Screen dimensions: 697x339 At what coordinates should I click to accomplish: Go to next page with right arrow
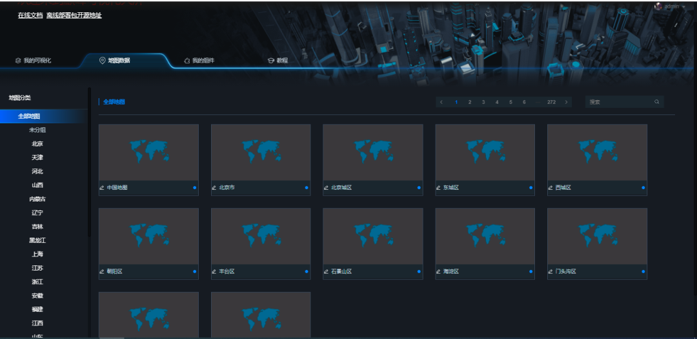click(x=566, y=102)
